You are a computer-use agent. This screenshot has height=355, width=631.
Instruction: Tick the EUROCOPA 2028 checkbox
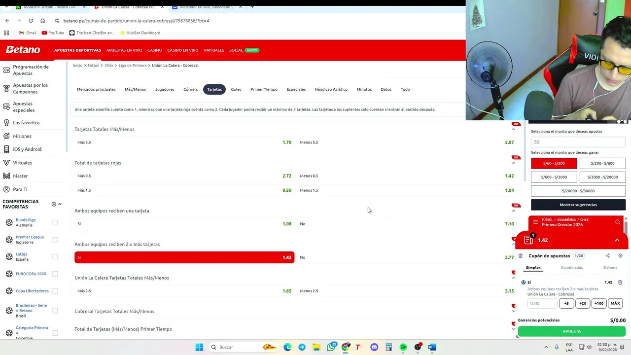55,274
